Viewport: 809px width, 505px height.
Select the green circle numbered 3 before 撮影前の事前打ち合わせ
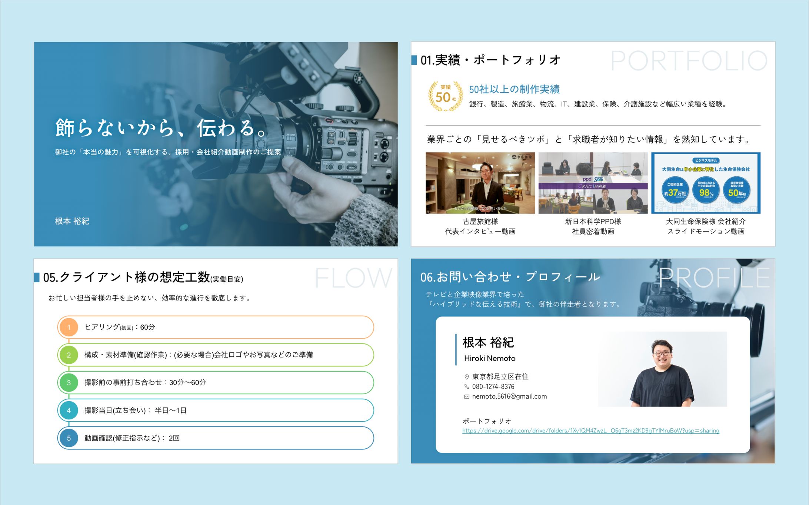tap(69, 382)
